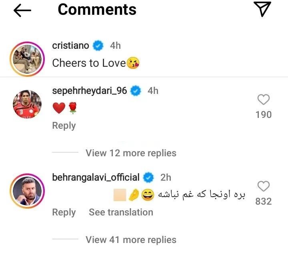Expand View 12 more replies
Image resolution: width=288 pixels, height=255 pixels.
pyautogui.click(x=131, y=153)
